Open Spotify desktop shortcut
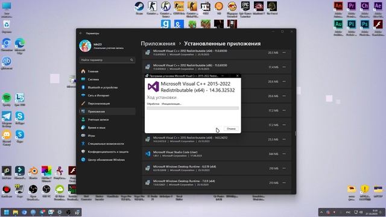The image size is (386, 217). (7, 99)
